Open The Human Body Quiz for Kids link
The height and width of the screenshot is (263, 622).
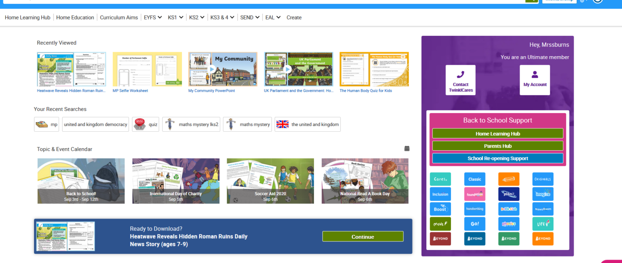(366, 91)
